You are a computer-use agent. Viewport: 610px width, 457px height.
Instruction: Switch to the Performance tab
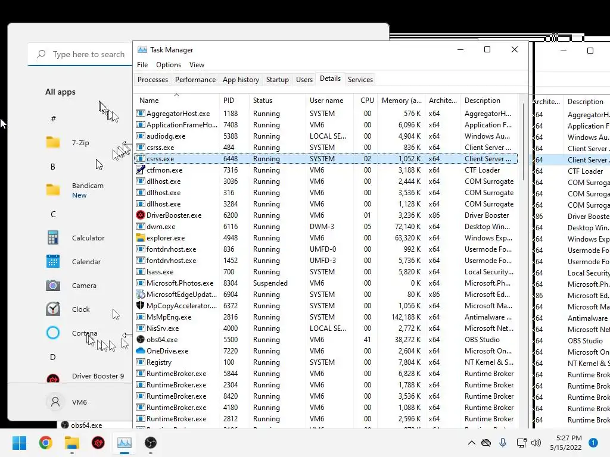(195, 80)
